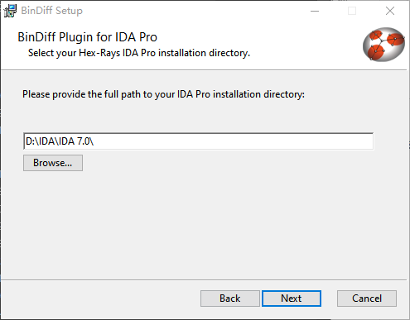Image resolution: width=410 pixels, height=320 pixels.
Task: Click the BinDiff installer icon in title bar
Action: (x=10, y=11)
